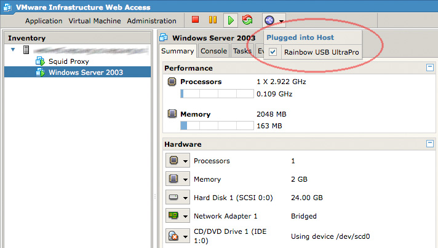438x248 pixels.
Task: Click the 0.109 GHz usage value
Action: click(274, 94)
